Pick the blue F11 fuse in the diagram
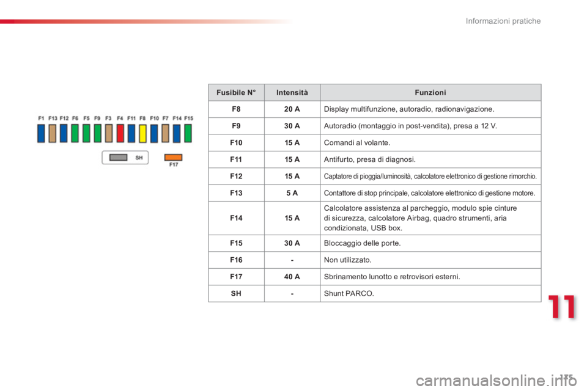Screen dimensions: 587x391 tap(131, 133)
